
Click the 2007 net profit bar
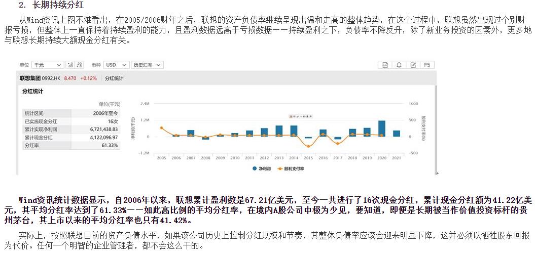point(191,133)
